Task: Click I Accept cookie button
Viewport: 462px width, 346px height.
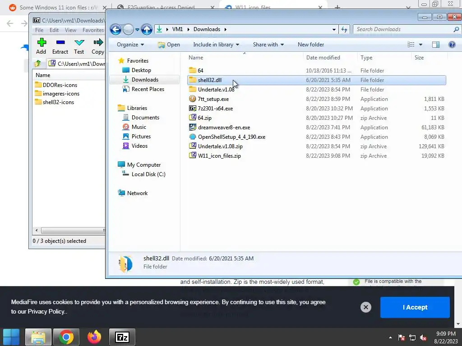Action: [415, 307]
